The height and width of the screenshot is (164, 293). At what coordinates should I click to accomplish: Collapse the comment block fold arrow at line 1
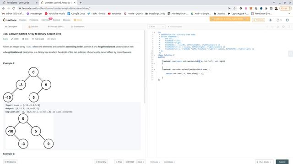[x=154, y=32]
